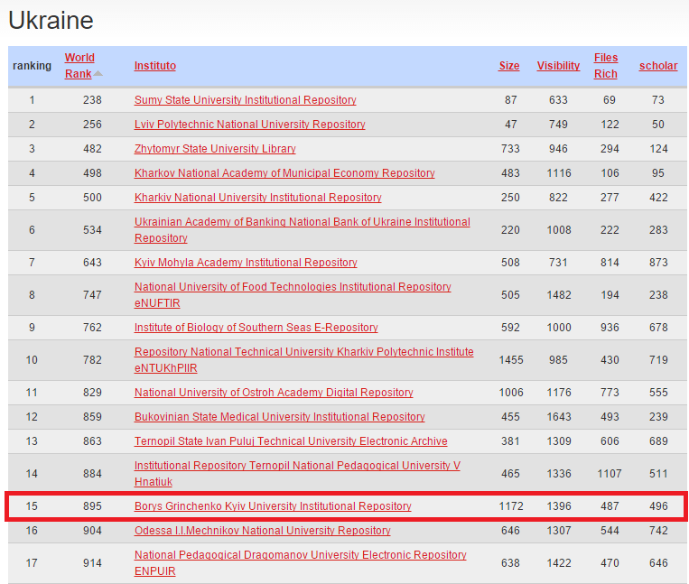Viewport: 689px width, 584px height.
Task: Click the sort arrow beside World Rank
Action: 98,74
